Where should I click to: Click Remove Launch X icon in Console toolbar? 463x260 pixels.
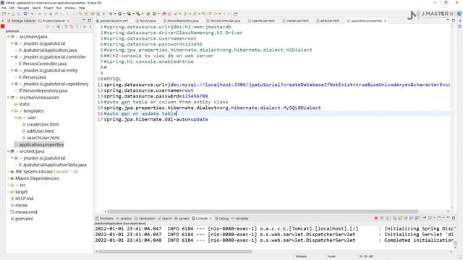point(381,218)
